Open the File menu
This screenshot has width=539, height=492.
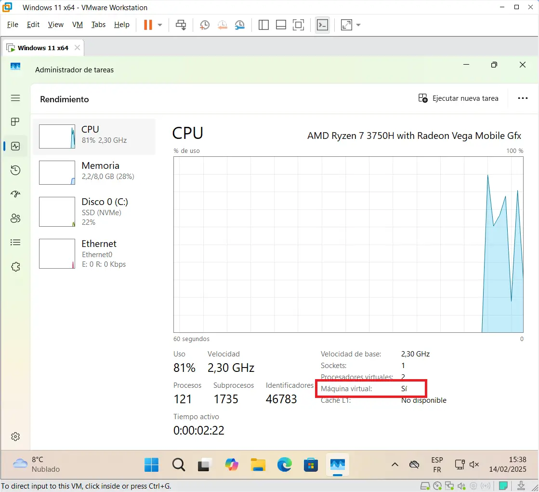tap(13, 25)
